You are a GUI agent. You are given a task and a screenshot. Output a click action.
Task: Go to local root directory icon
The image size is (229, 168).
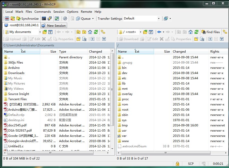[84, 32]
